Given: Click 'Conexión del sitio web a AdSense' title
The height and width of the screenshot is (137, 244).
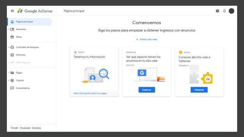Looking at the screenshot, I should pos(194,59).
